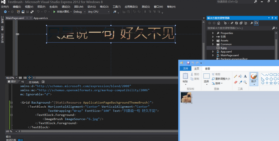Expand the Common folder

click(x=213, y=44)
